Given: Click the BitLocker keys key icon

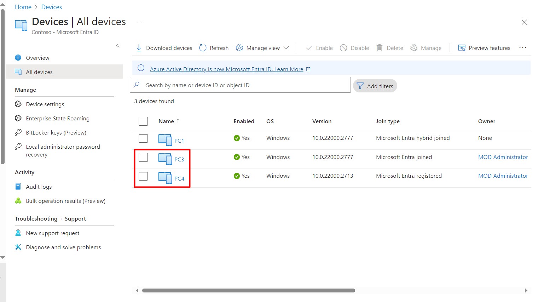Looking at the screenshot, I should click(x=18, y=132).
